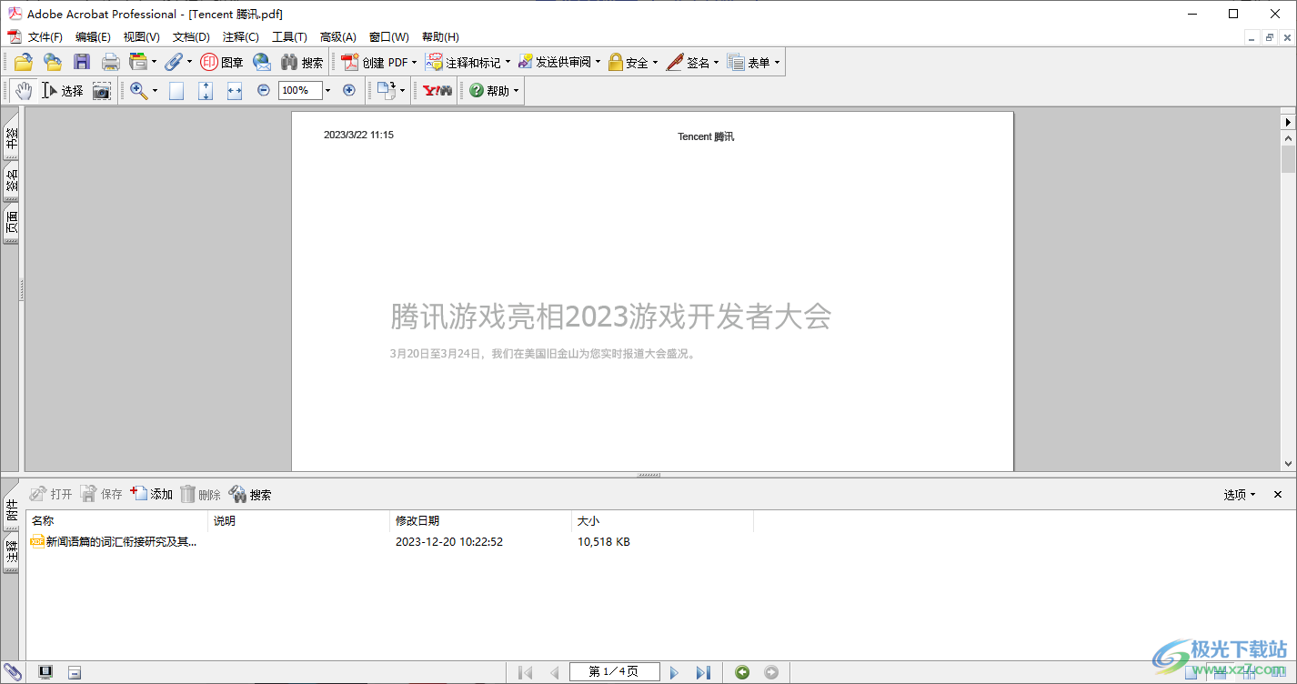Go to the first page
Screen dimensions: 1297x684
tap(525, 672)
